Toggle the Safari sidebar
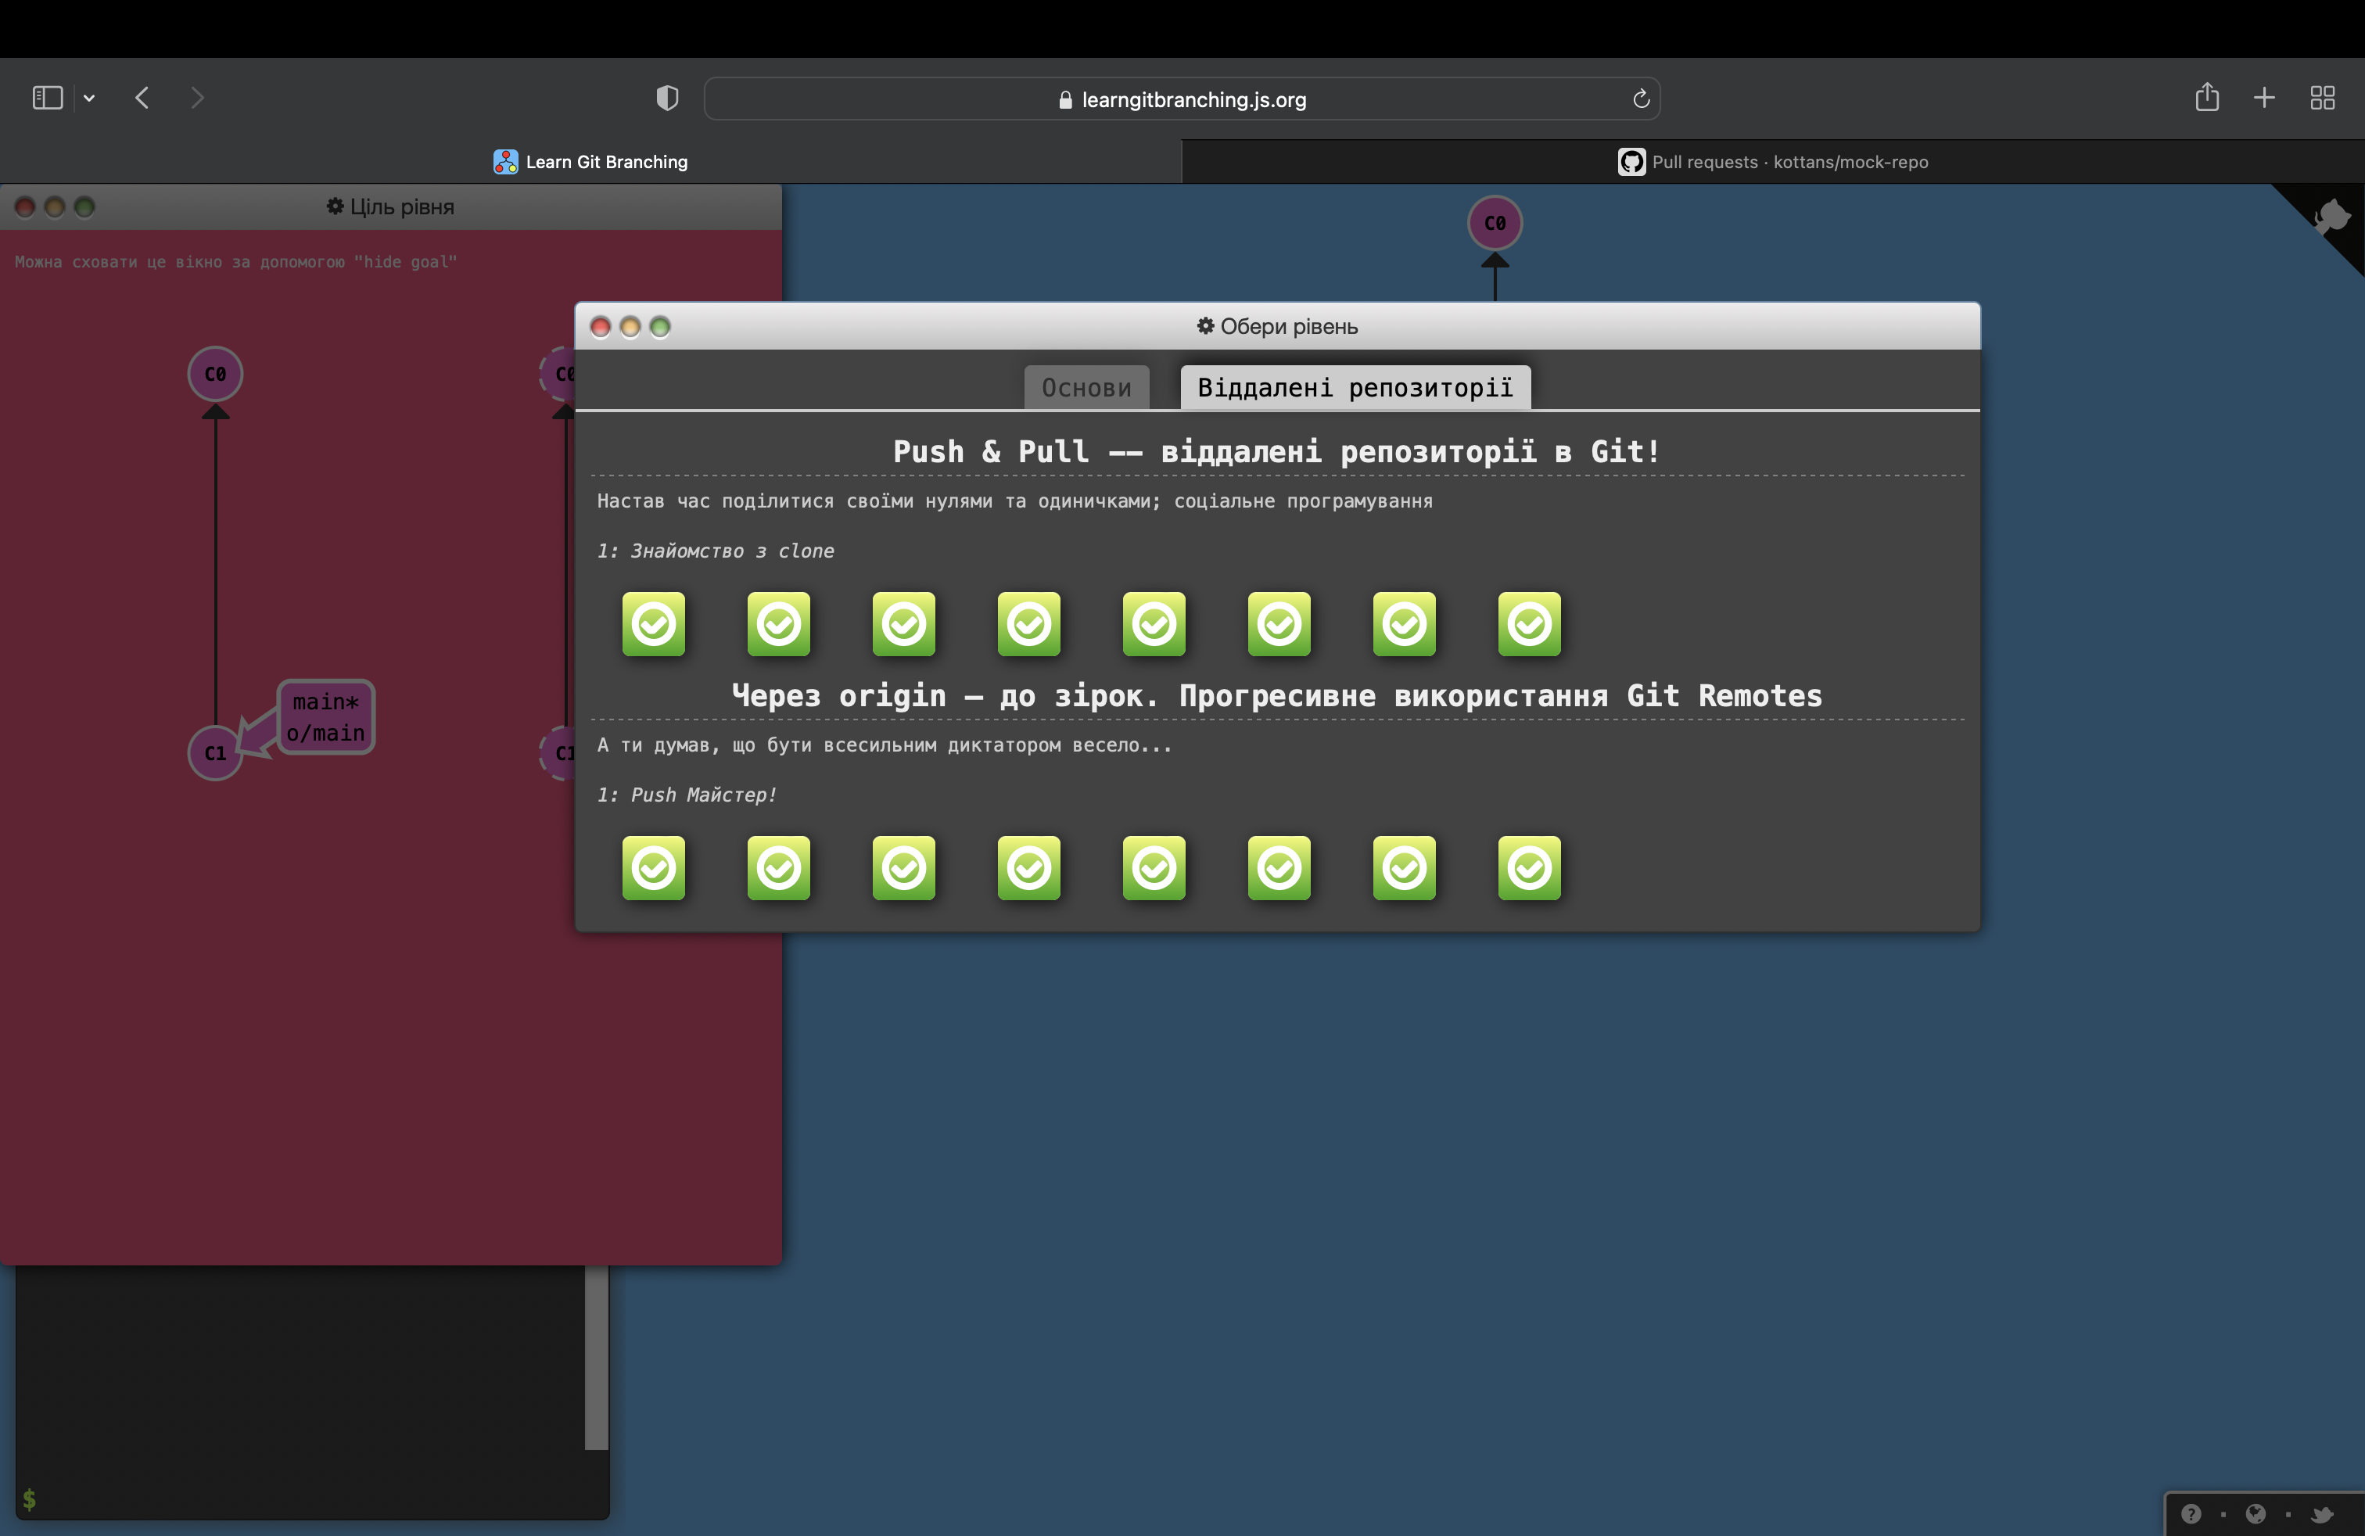The width and height of the screenshot is (2365, 1536). click(x=48, y=97)
